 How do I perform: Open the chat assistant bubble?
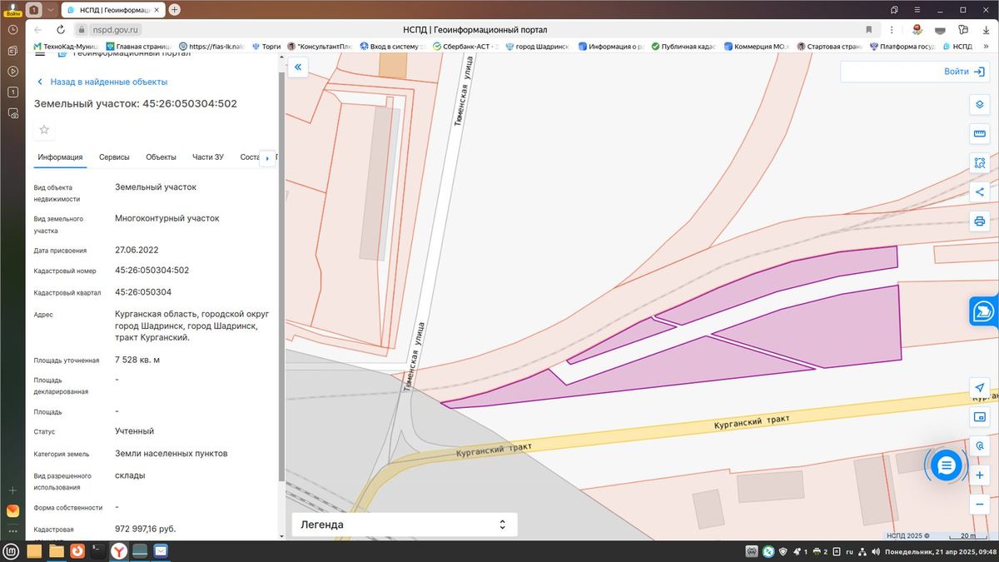[x=946, y=465]
